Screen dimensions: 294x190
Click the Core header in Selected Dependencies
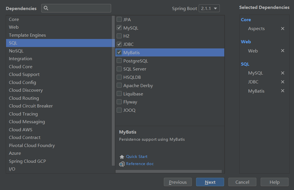click(x=246, y=20)
